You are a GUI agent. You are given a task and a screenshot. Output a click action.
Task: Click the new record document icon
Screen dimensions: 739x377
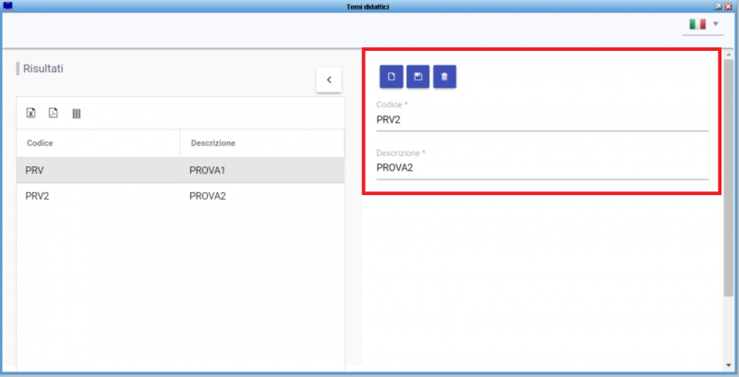[391, 77]
